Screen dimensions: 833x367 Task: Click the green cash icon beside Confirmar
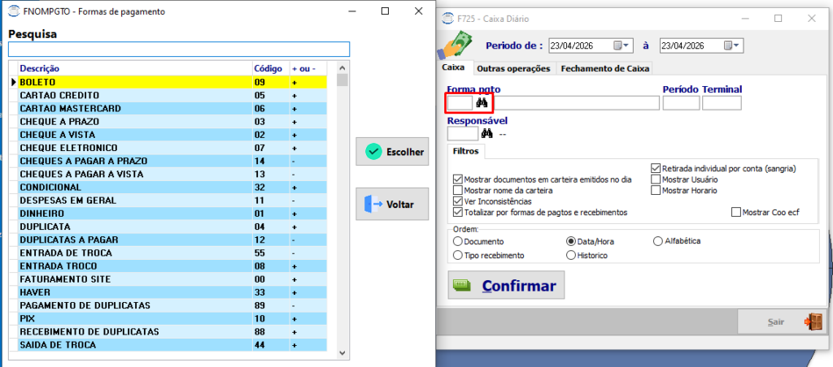click(x=462, y=285)
